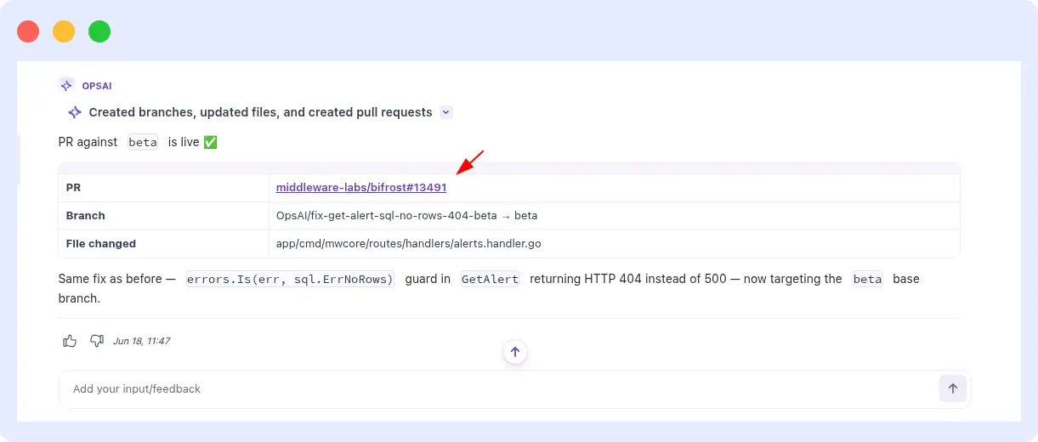Click the inline beta code tag after PR against

point(143,142)
